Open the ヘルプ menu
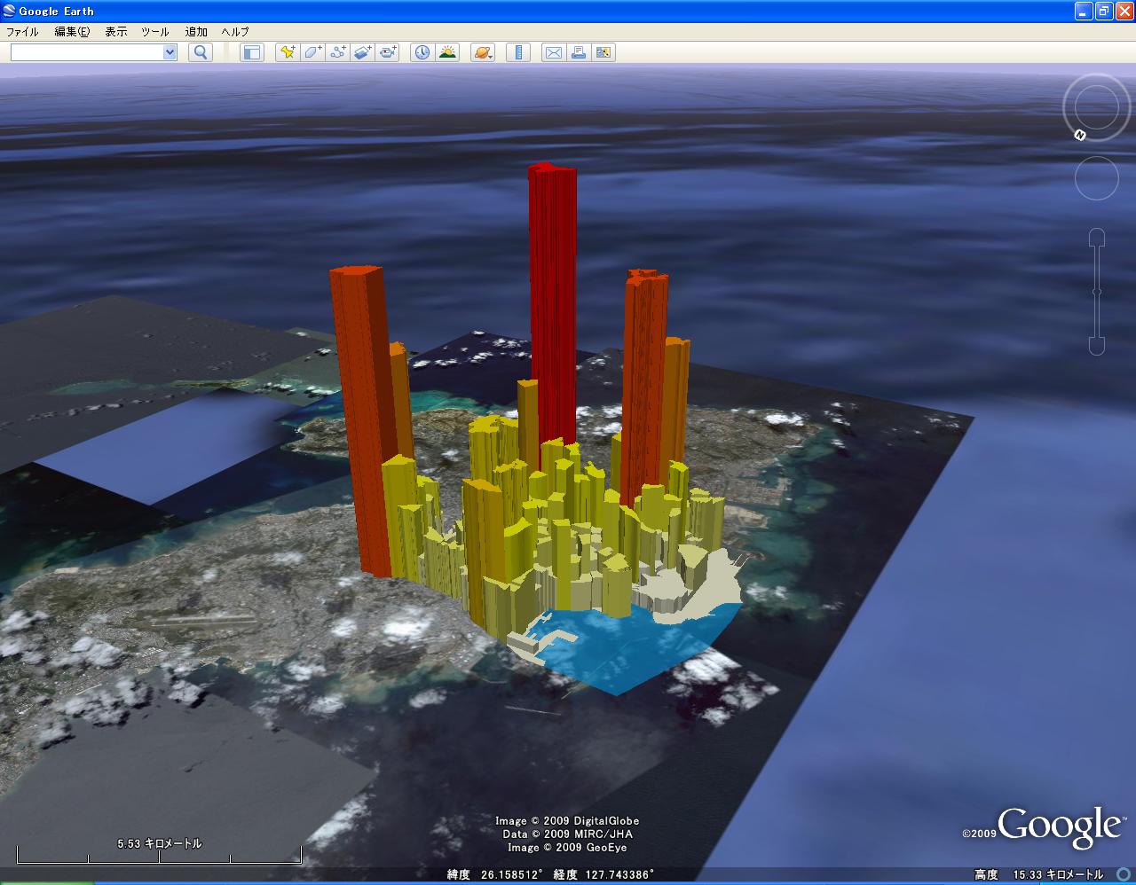1136x885 pixels. click(x=235, y=31)
